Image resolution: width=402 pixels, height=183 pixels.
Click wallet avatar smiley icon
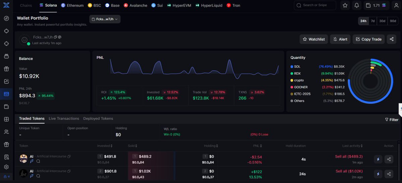[24, 40]
